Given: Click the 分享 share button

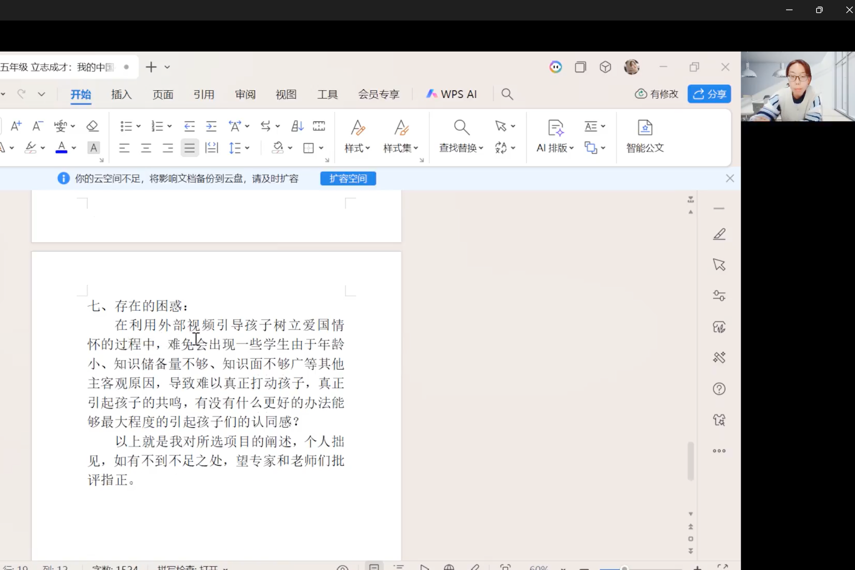Looking at the screenshot, I should tap(709, 94).
